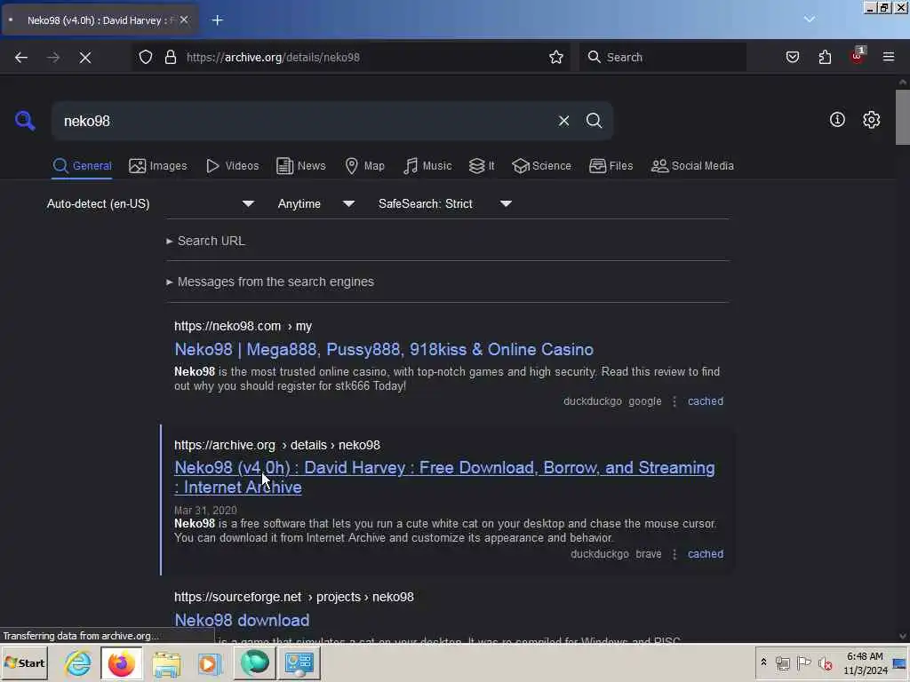The height and width of the screenshot is (682, 910).
Task: Click the network tray icon
Action: click(x=782, y=662)
